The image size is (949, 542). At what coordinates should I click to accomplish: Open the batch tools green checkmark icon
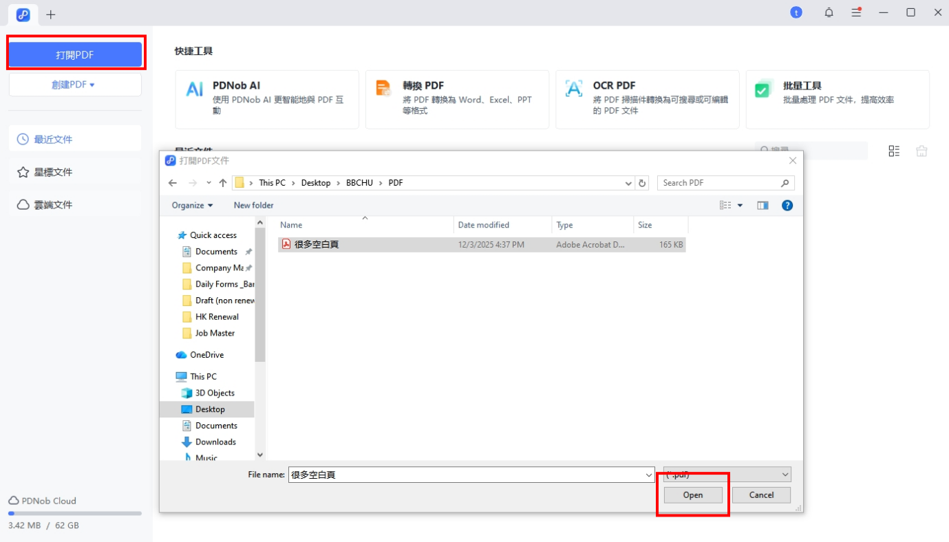tap(763, 90)
